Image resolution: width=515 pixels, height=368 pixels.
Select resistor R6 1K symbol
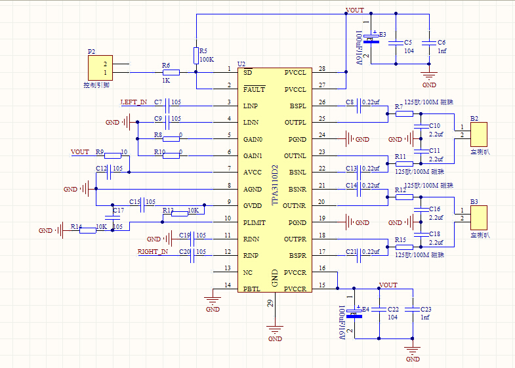171,73
